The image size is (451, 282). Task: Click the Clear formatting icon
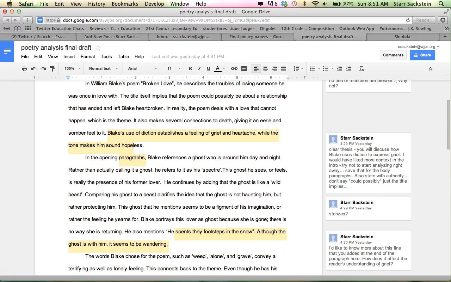pyautogui.click(x=361, y=69)
